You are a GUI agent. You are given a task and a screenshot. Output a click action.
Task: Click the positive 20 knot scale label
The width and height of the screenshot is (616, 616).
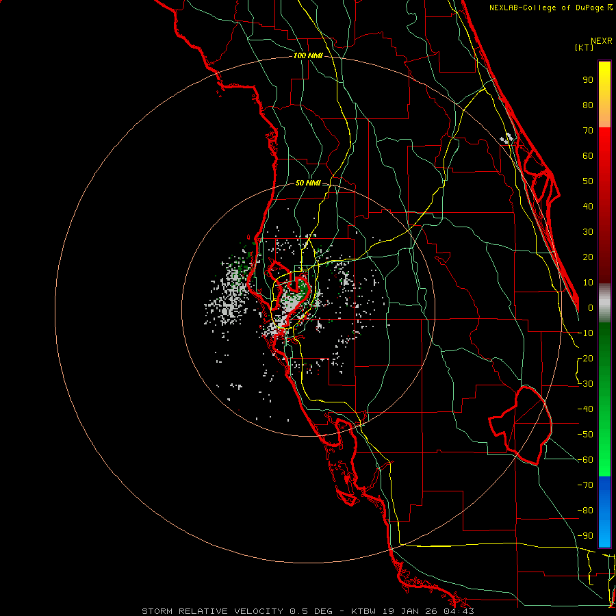(588, 257)
